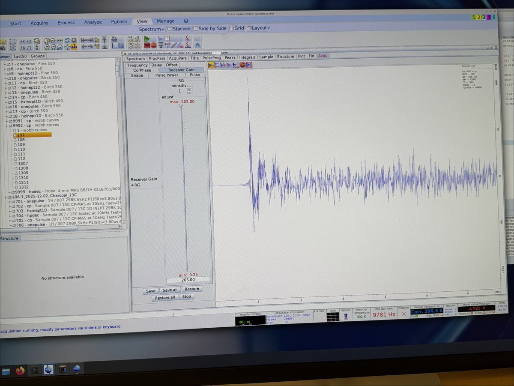Click the Hz axis units icon
This screenshot has width=514, height=386.
pyautogui.click(x=114, y=39)
